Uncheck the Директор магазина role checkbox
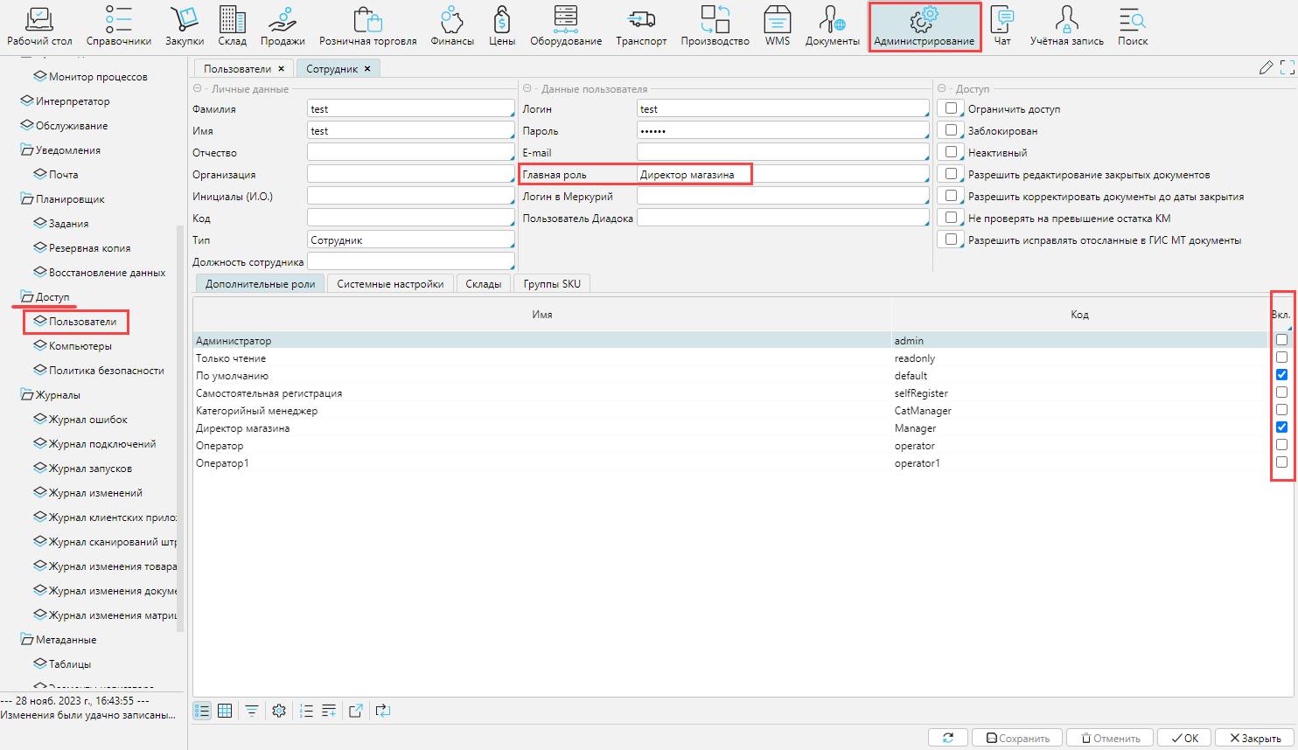 1281,427
